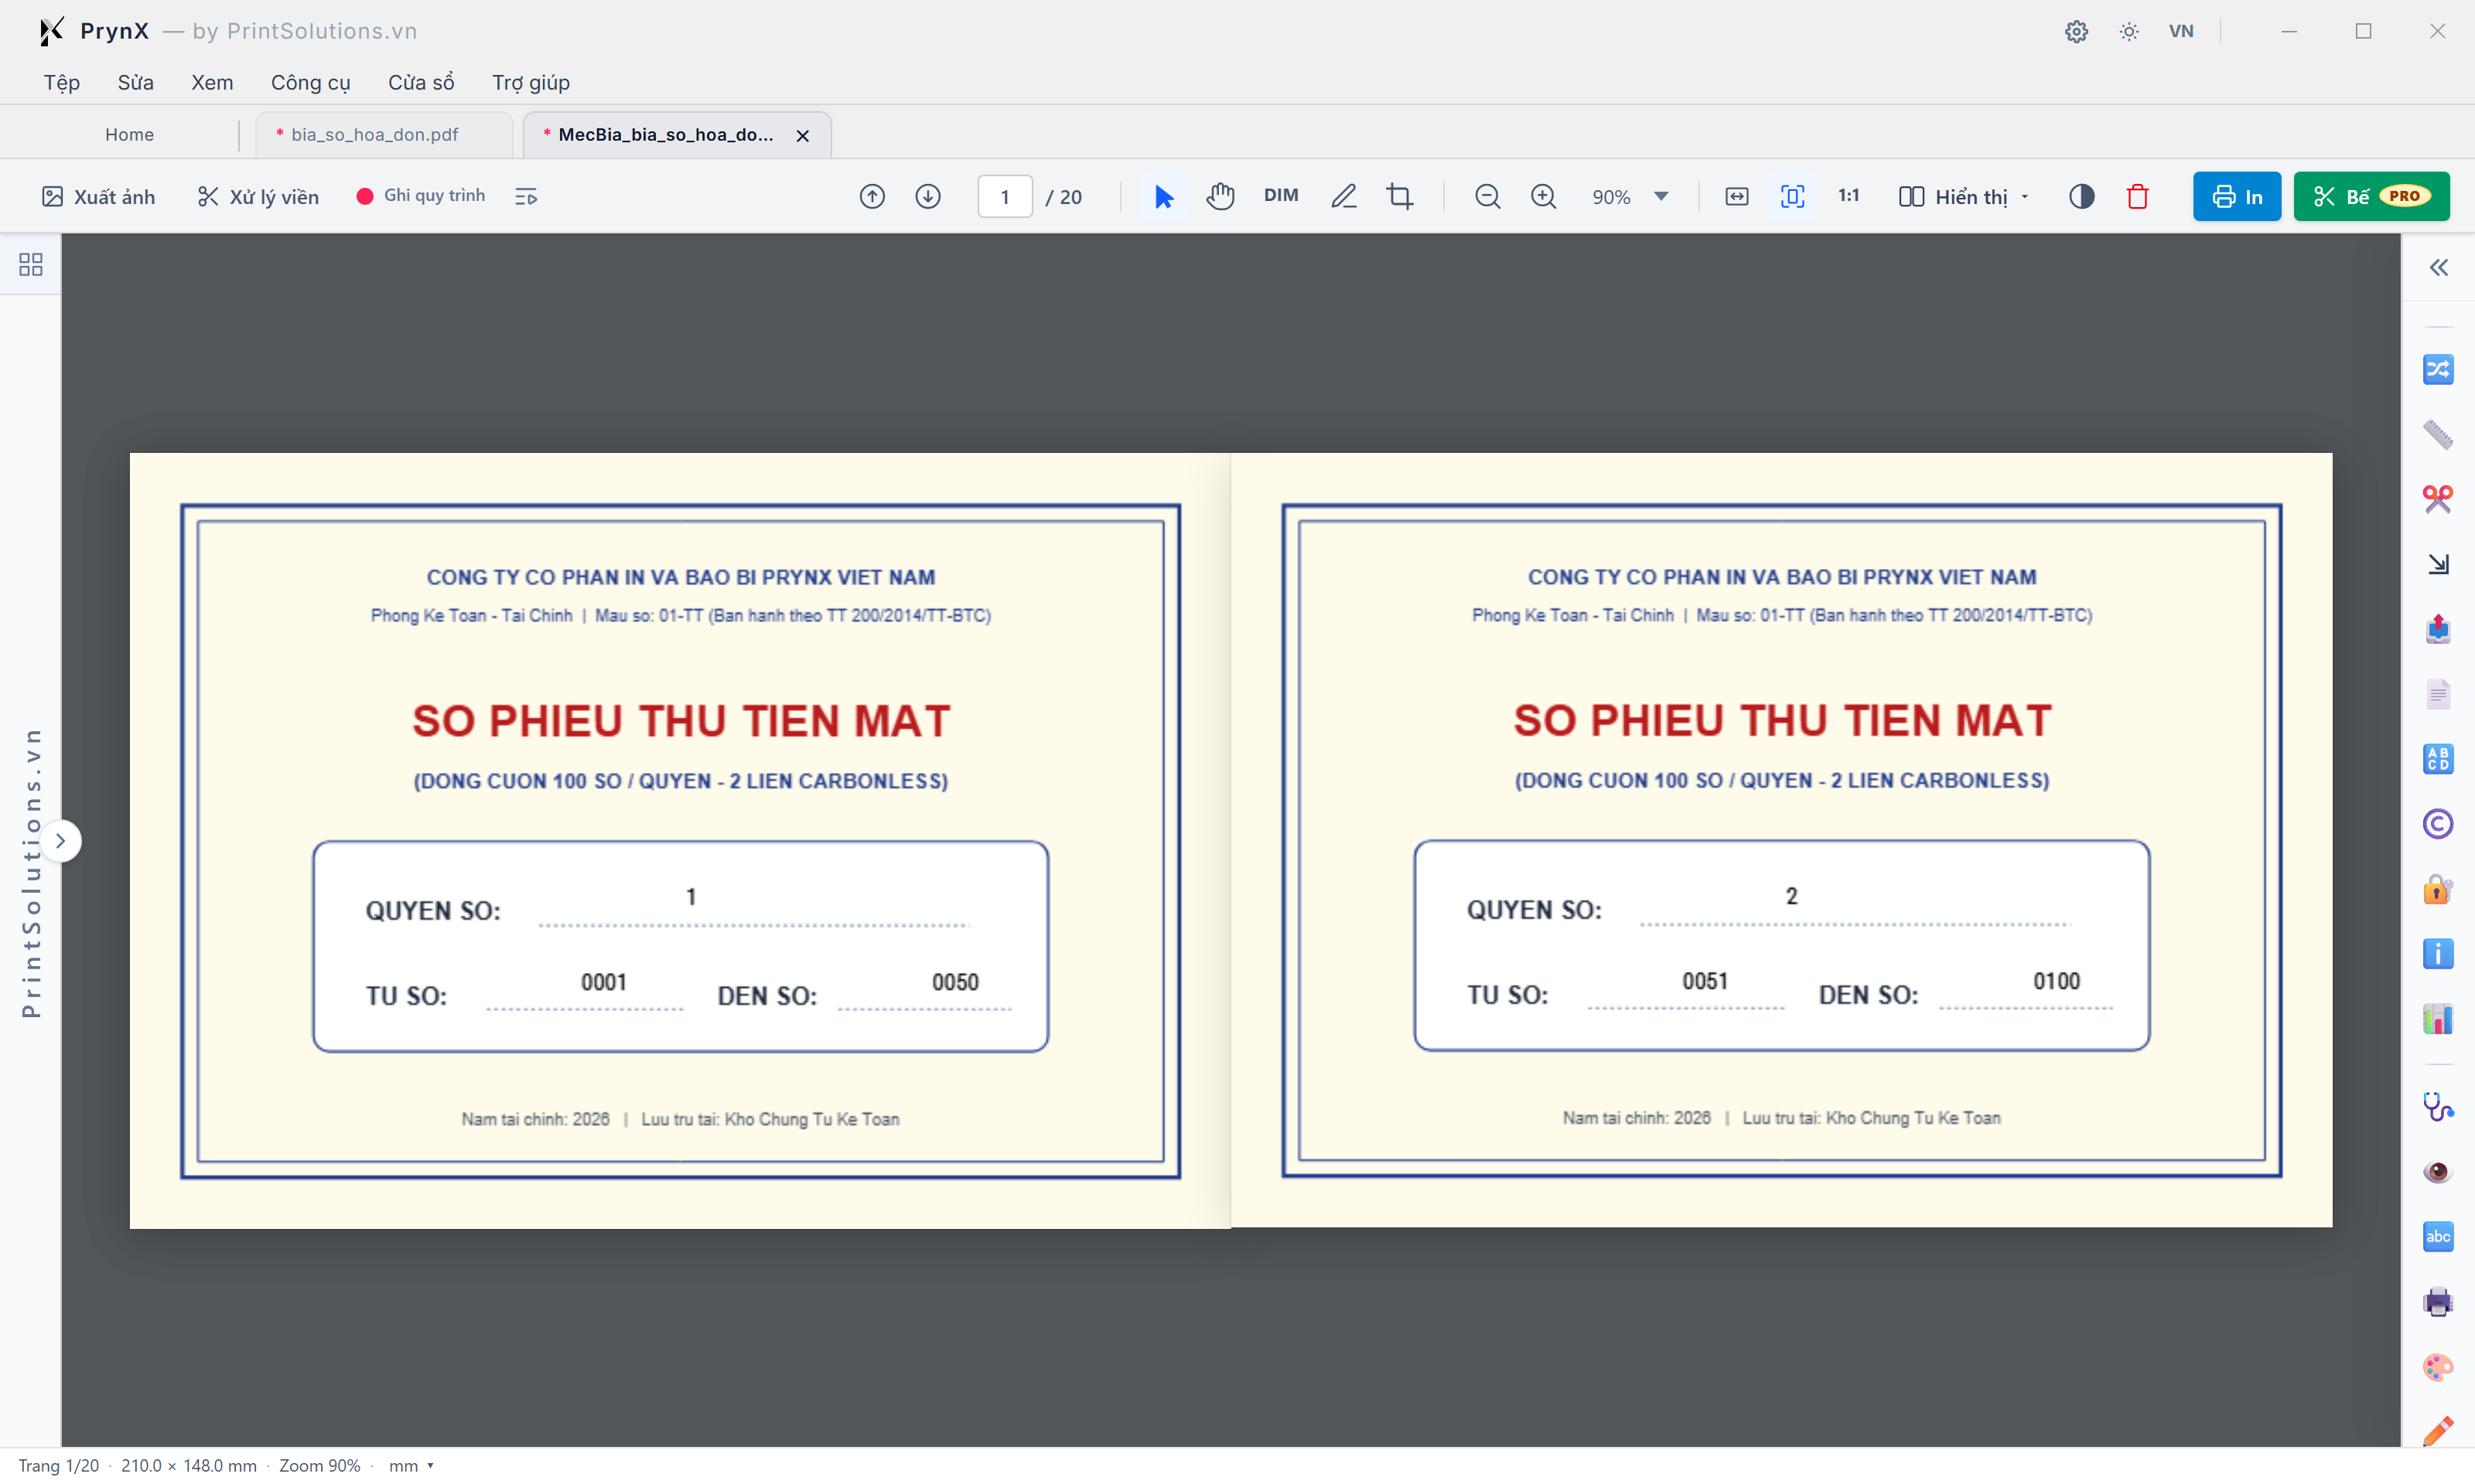Click the bar chart icon in sidebar
The image size is (2475, 1484).
point(2438,1019)
